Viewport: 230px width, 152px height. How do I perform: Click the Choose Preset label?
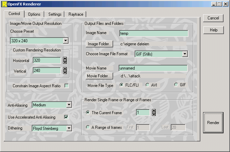pyautogui.click(x=22, y=31)
